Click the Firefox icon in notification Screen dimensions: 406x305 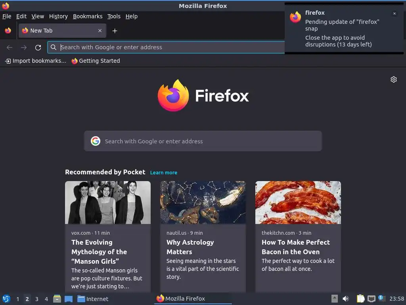(295, 17)
